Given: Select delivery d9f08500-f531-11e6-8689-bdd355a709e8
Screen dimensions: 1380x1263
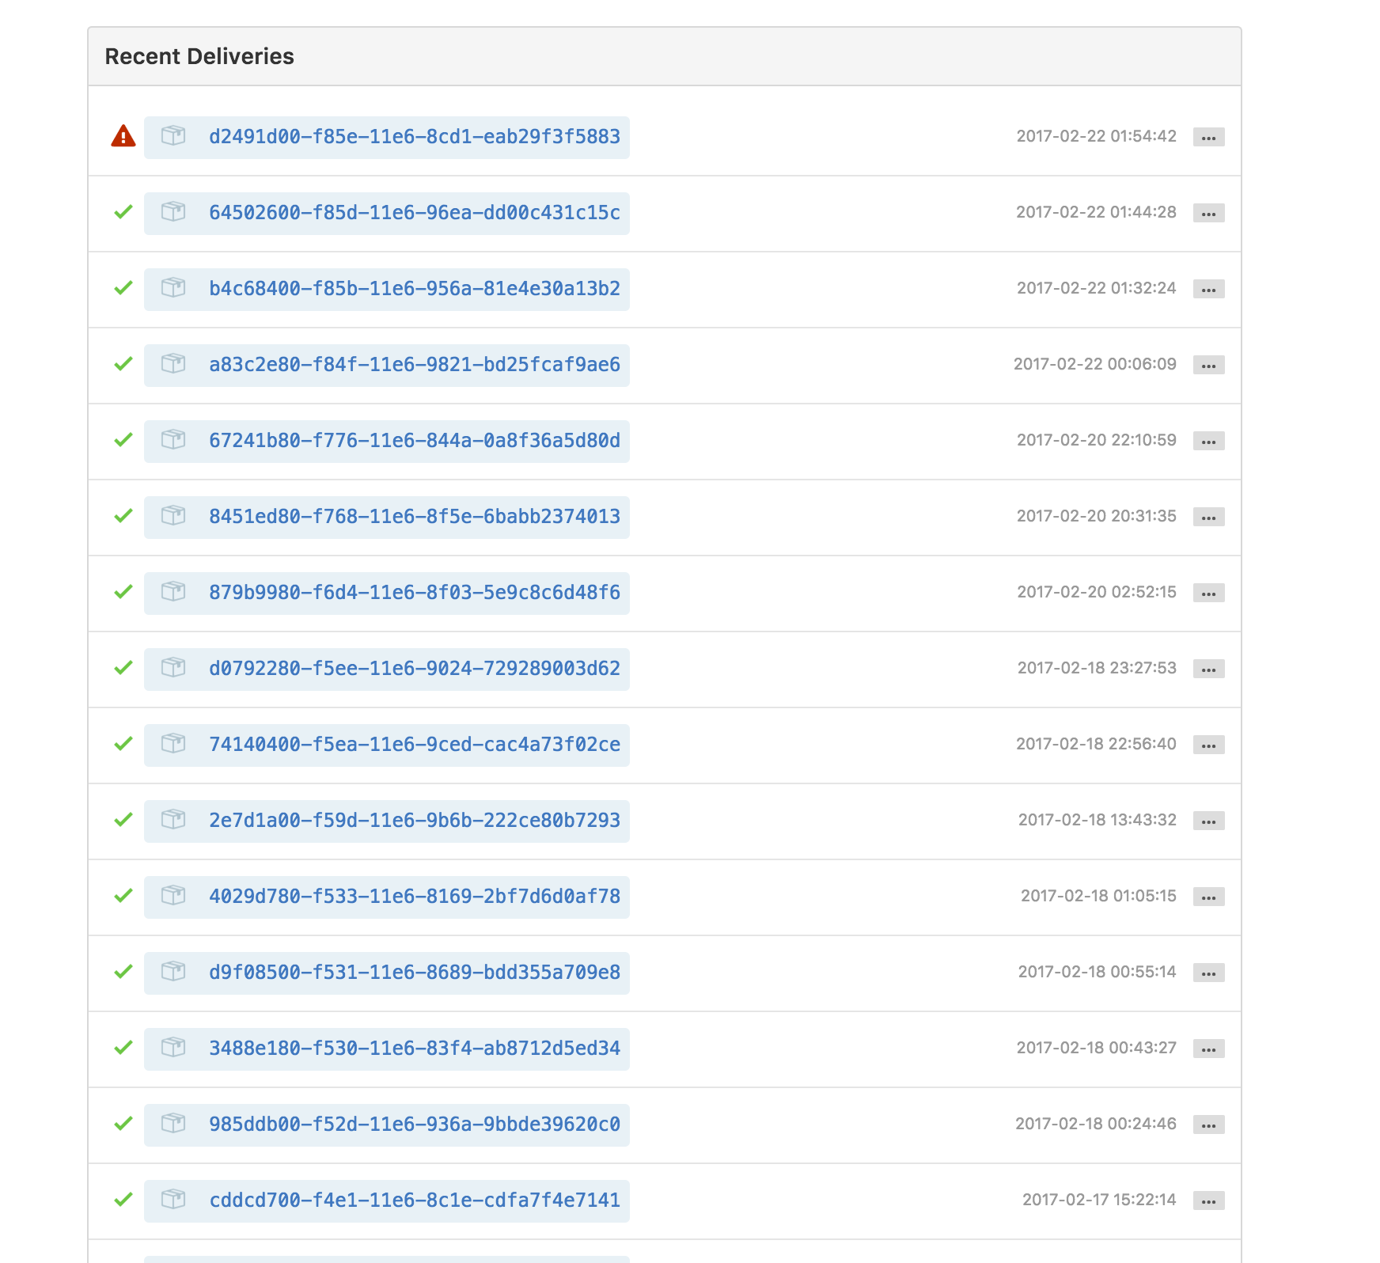Looking at the screenshot, I should pyautogui.click(x=415, y=972).
